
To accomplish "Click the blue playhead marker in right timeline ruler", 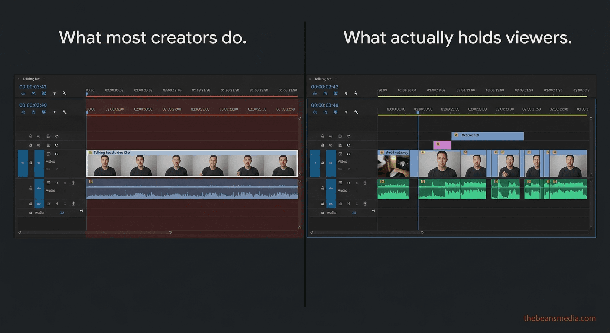I will [418, 113].
